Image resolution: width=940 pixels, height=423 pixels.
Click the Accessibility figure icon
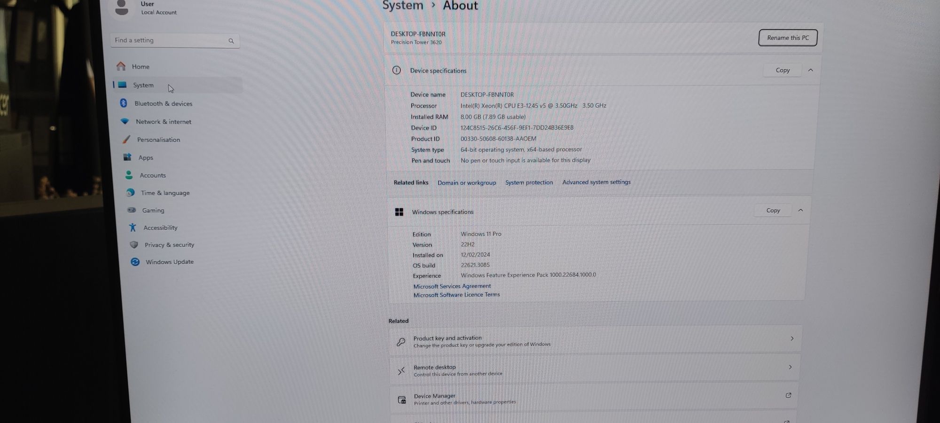coord(133,227)
